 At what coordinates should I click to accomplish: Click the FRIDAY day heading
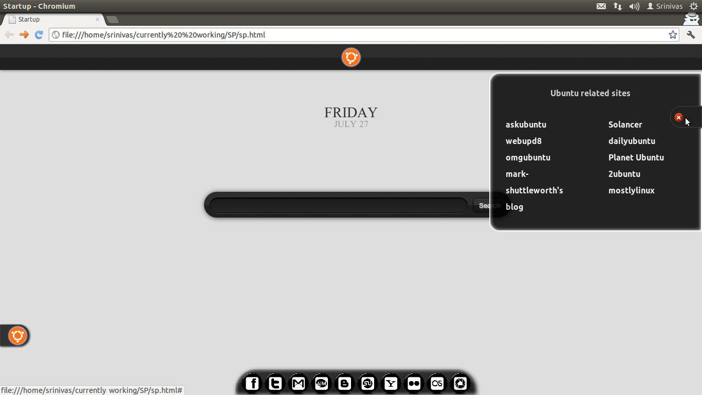click(x=351, y=112)
